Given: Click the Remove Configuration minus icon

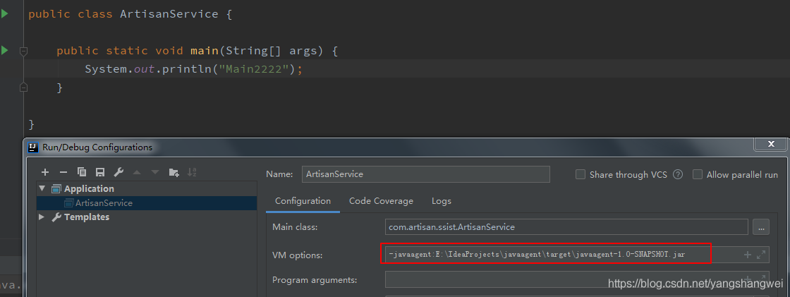Looking at the screenshot, I should tap(63, 172).
